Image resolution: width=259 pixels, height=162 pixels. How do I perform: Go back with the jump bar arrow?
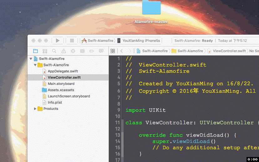(122, 51)
